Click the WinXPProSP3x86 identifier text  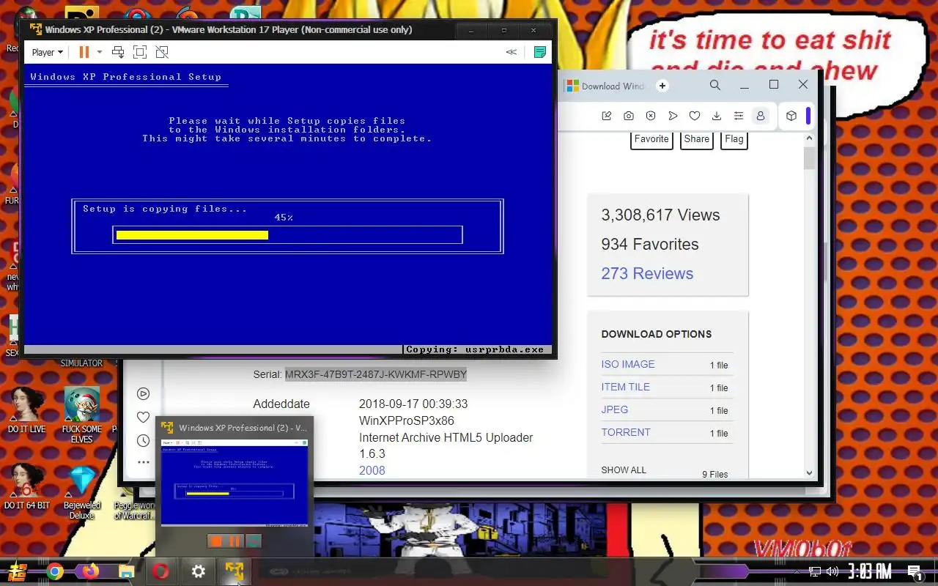(x=407, y=420)
